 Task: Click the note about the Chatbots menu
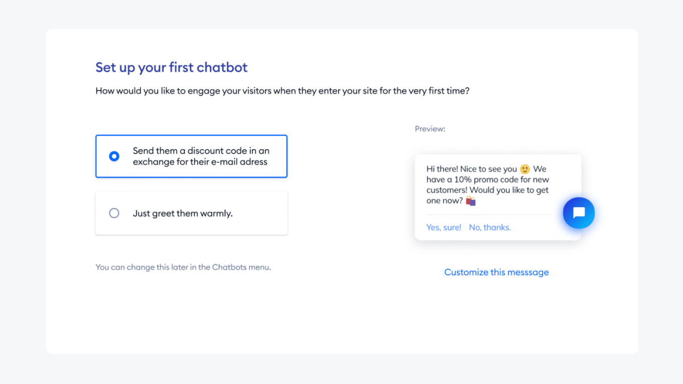183,267
